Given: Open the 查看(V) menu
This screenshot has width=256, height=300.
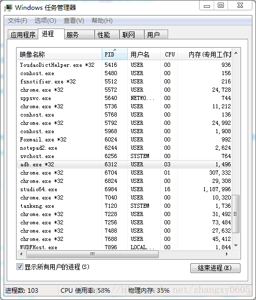Looking at the screenshot, I should [x=73, y=21].
